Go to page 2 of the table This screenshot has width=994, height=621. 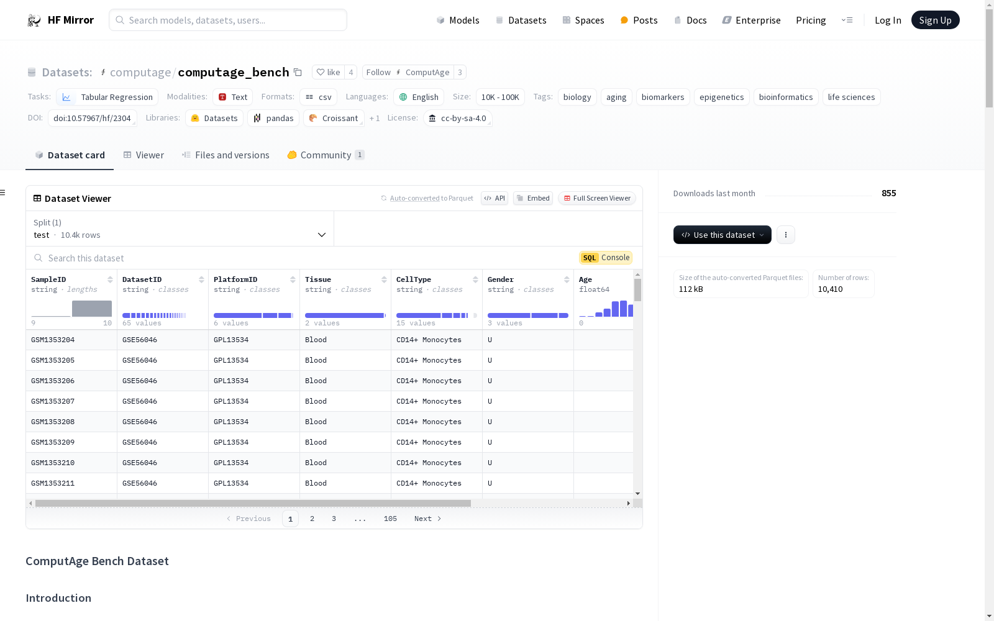(312, 519)
